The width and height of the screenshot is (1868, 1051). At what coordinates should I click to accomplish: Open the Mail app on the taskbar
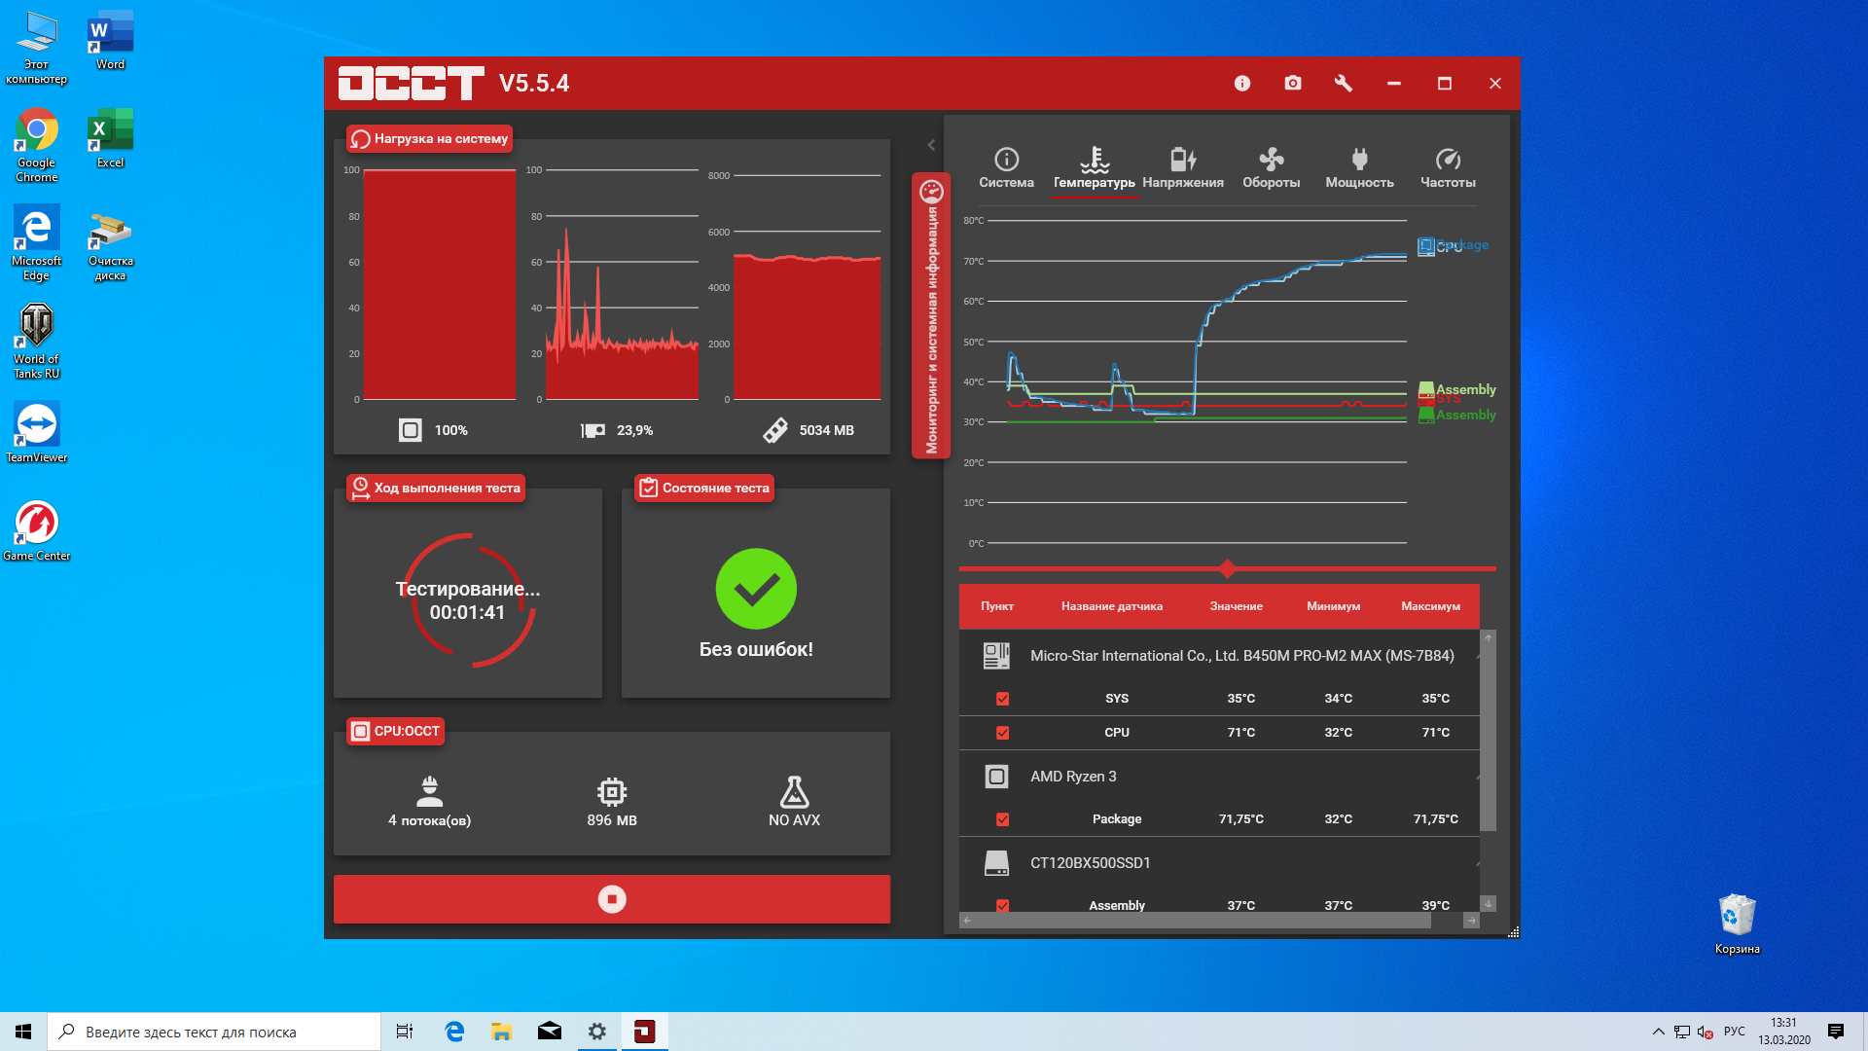coord(549,1032)
